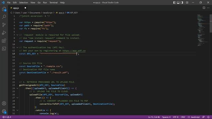Open the Selection menu
The width and height of the screenshot is (212, 119).
point(24,3)
